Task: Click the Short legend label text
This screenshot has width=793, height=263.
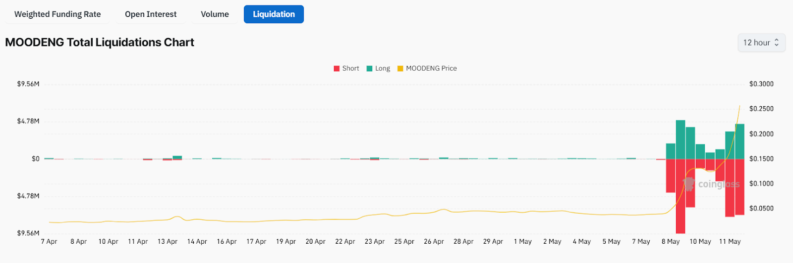Action: tap(350, 69)
